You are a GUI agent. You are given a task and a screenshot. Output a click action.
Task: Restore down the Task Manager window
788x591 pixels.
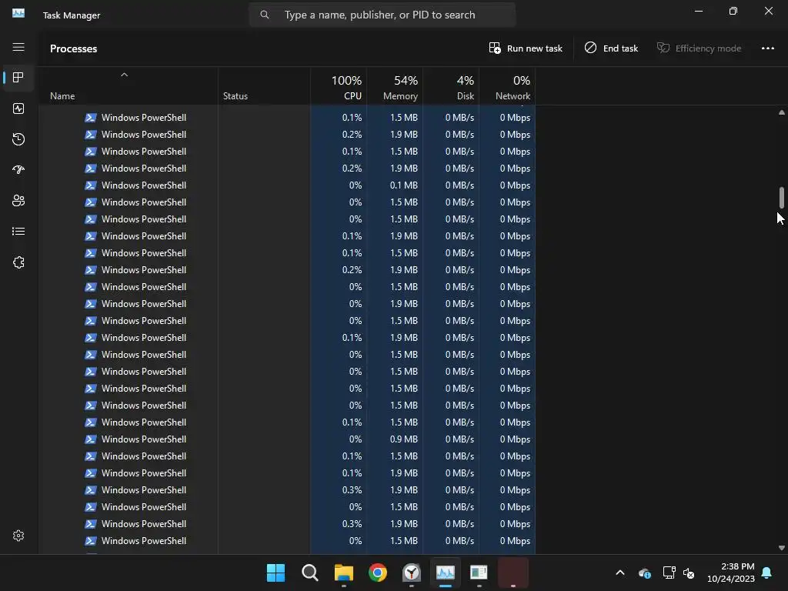pos(733,11)
